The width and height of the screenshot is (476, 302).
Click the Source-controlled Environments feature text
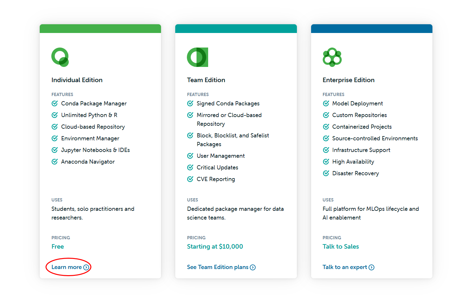coord(375,138)
